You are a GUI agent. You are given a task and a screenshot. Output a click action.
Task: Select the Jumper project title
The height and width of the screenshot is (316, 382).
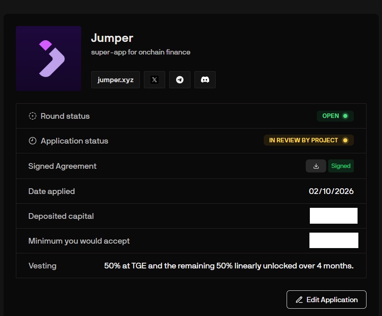point(112,38)
